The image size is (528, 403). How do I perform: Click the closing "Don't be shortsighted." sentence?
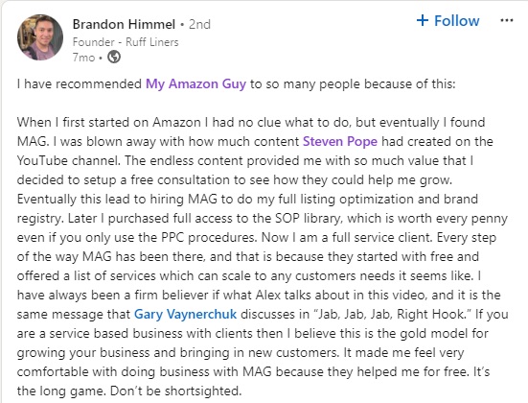click(x=176, y=391)
